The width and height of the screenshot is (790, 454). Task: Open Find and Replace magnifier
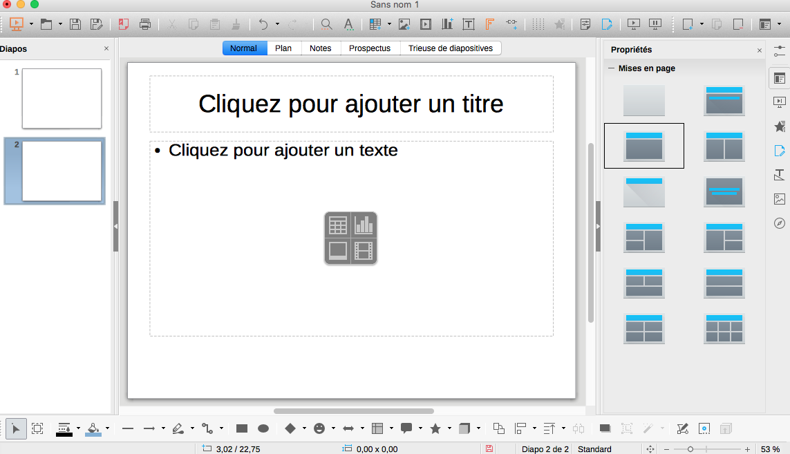pyautogui.click(x=326, y=23)
